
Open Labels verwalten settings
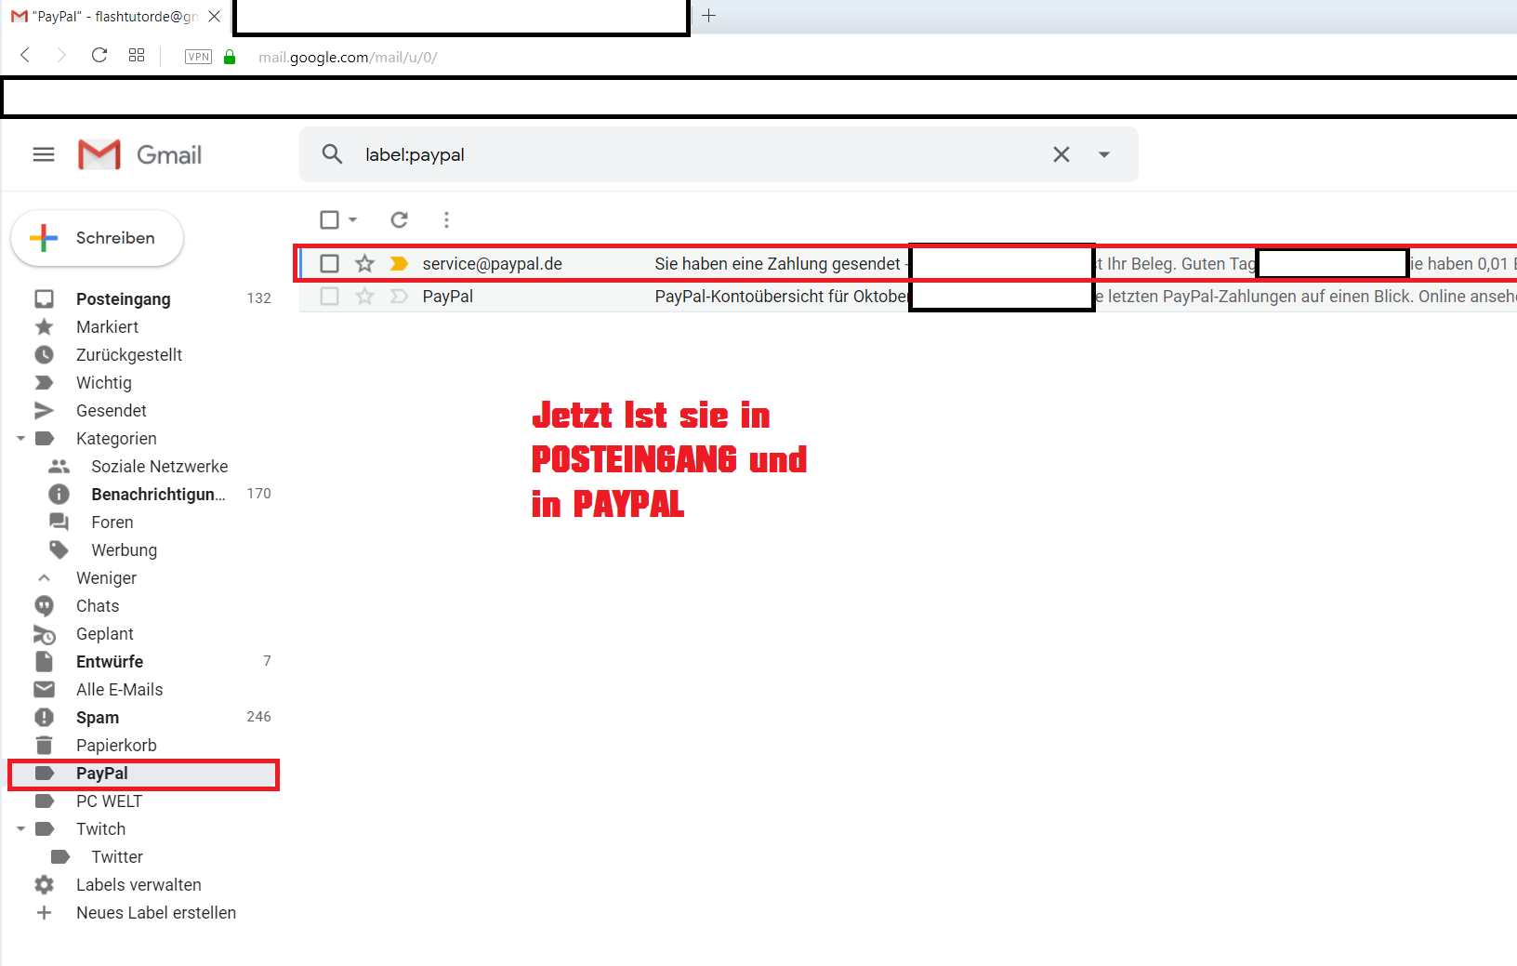pyautogui.click(x=139, y=884)
